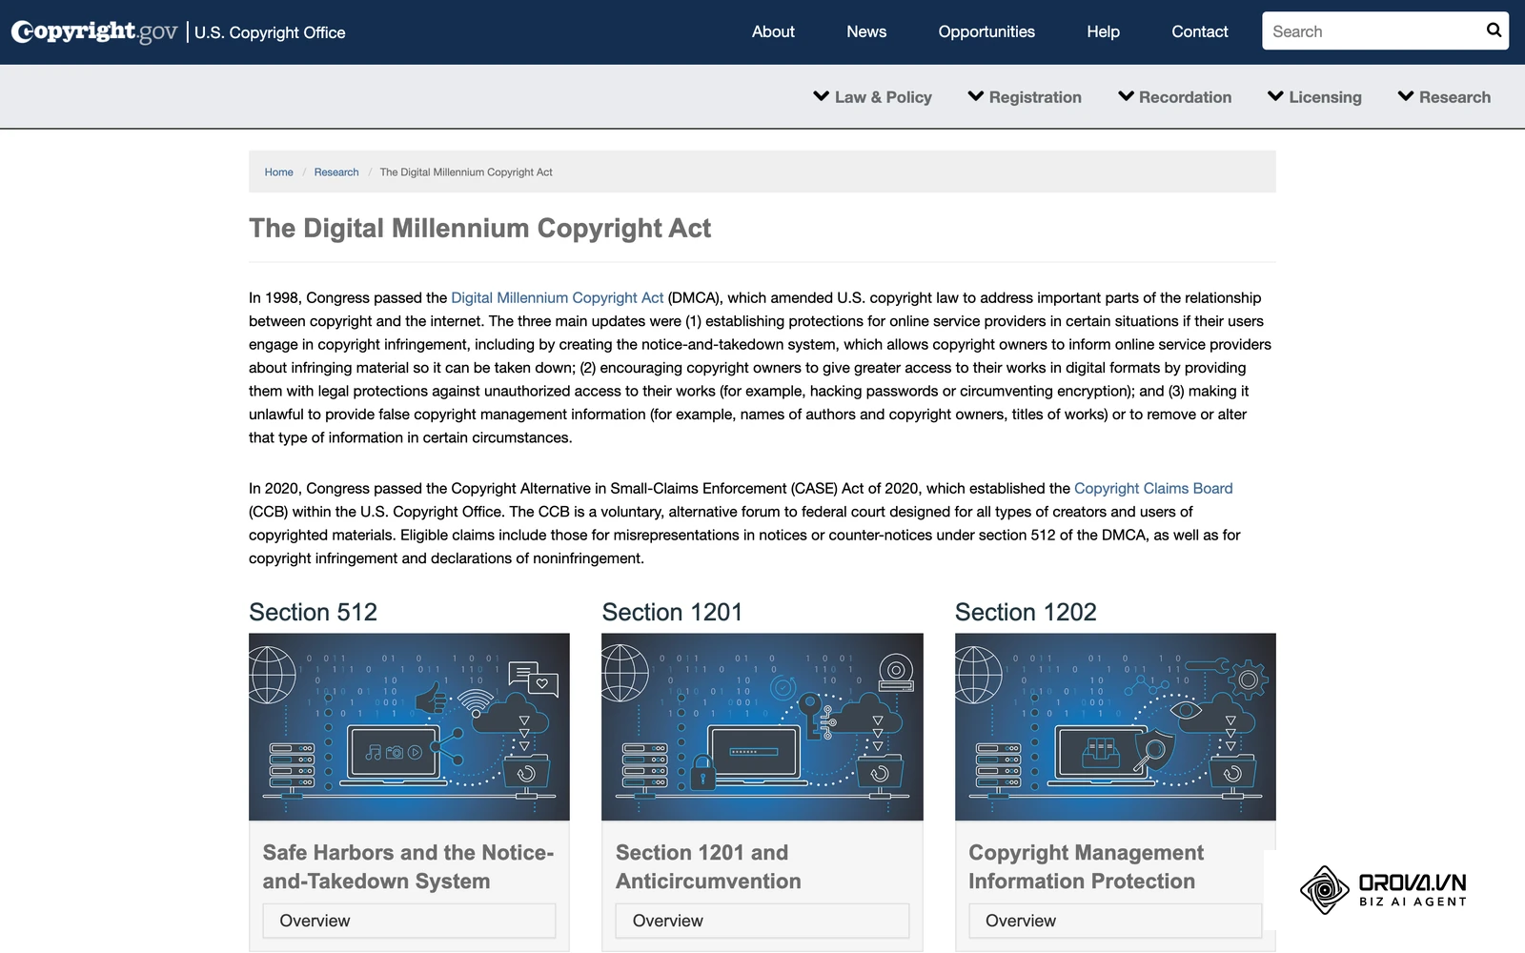Expand the Recordation dropdown

point(1174,97)
